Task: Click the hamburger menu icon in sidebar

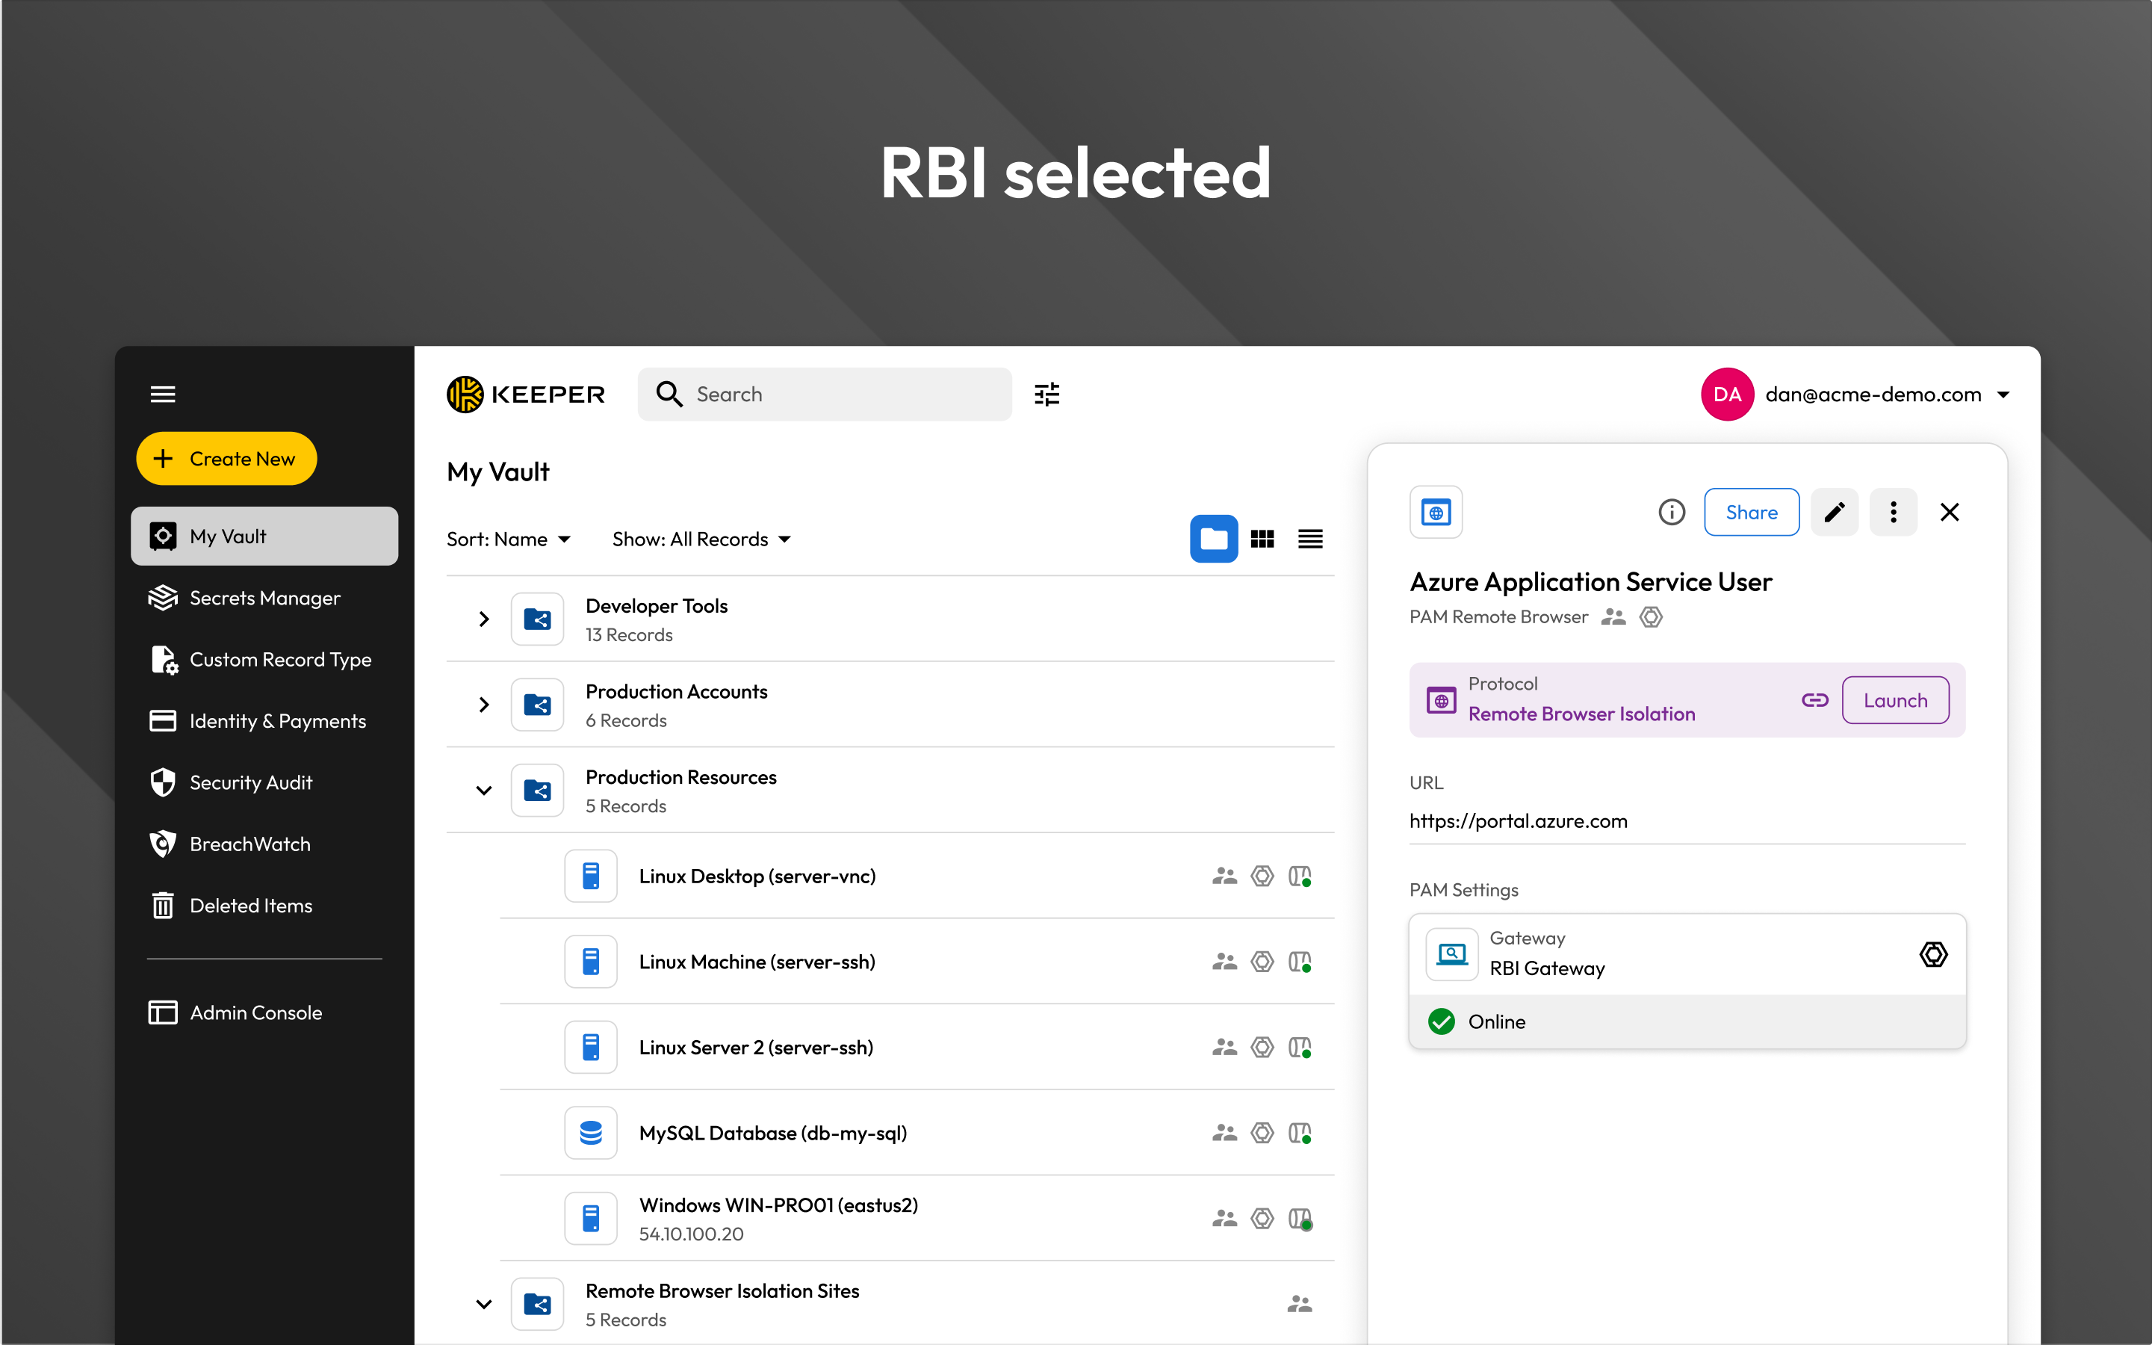Action: [x=163, y=394]
